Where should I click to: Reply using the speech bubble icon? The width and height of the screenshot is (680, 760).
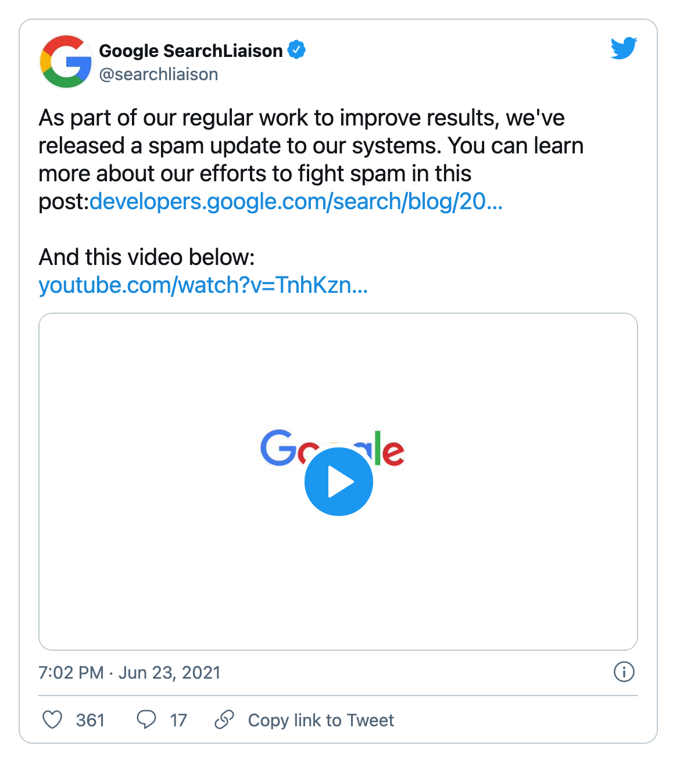[x=146, y=719]
